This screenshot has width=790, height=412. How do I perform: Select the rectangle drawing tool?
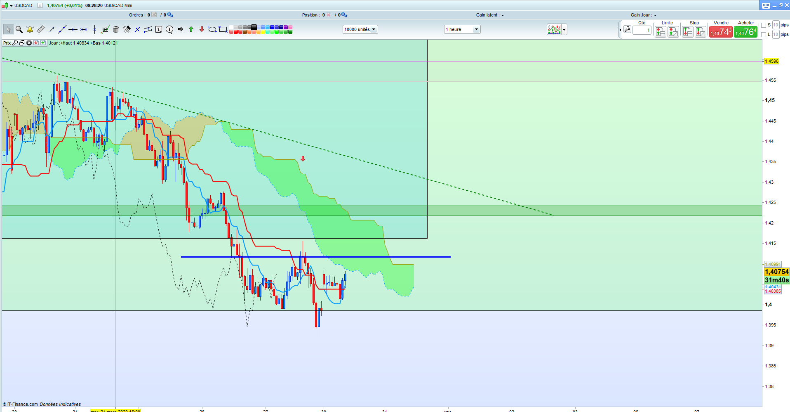pos(223,29)
